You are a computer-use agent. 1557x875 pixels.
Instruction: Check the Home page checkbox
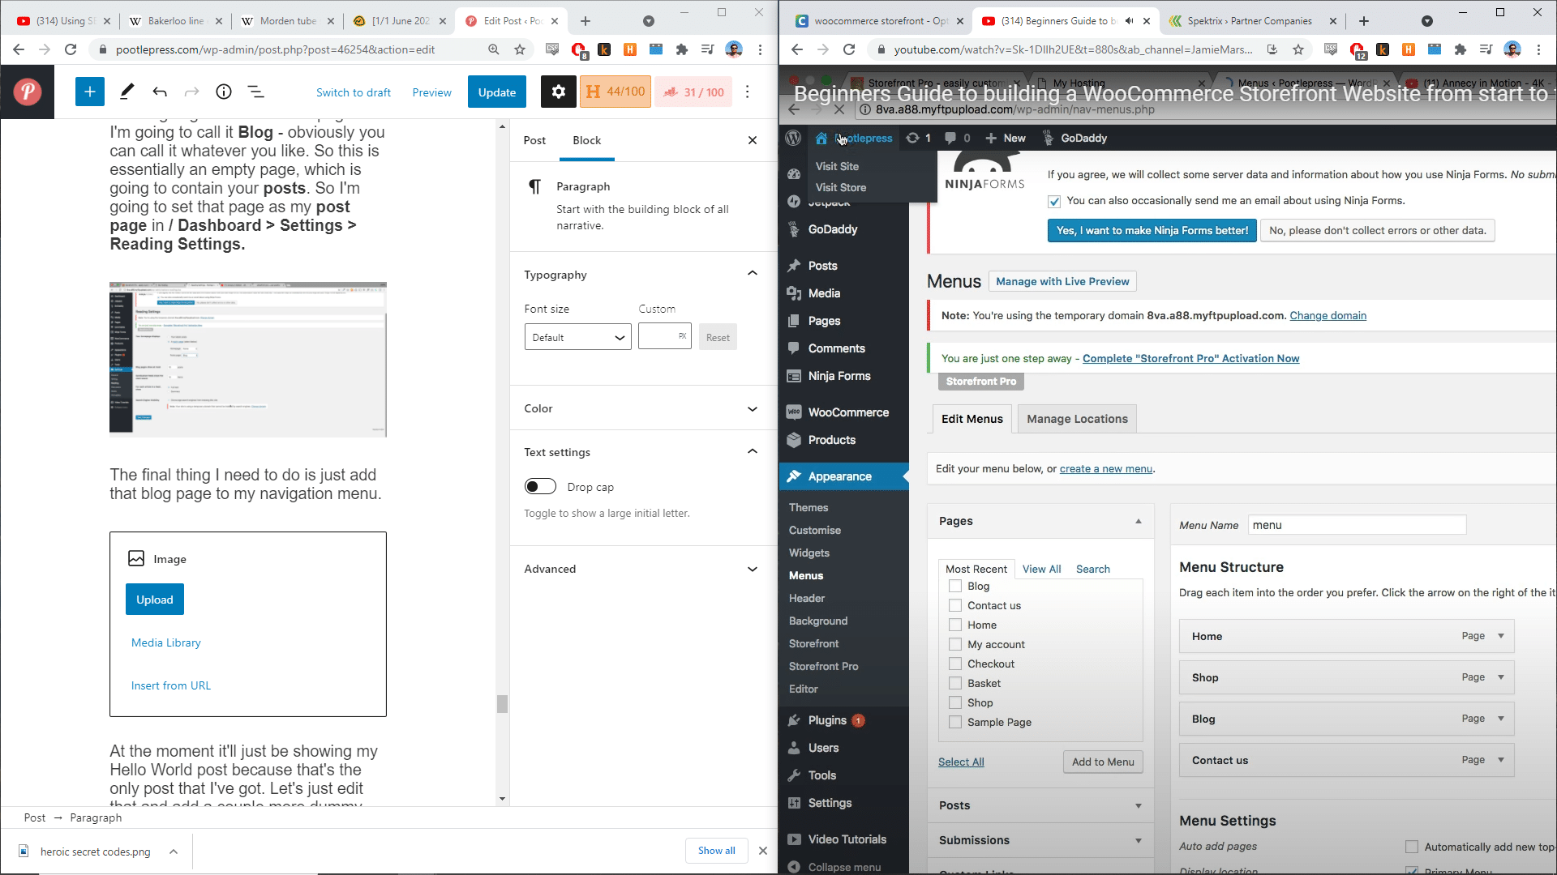click(955, 625)
